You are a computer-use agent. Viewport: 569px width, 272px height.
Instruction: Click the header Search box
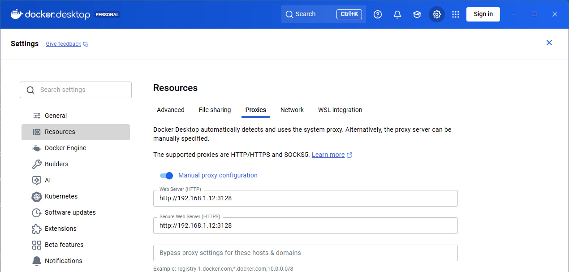[323, 14]
